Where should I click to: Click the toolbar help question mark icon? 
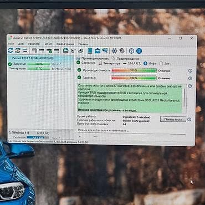[131, 51]
